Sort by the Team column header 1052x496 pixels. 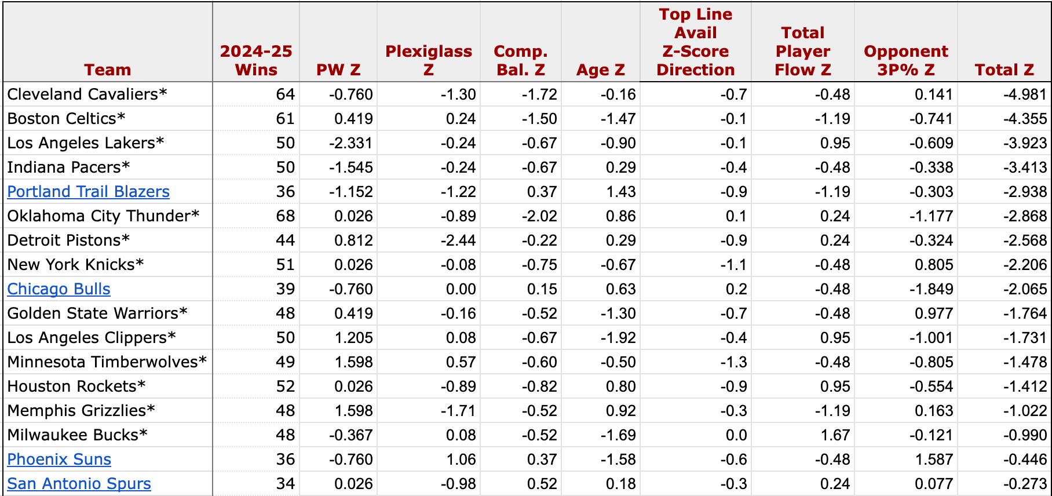(x=108, y=70)
